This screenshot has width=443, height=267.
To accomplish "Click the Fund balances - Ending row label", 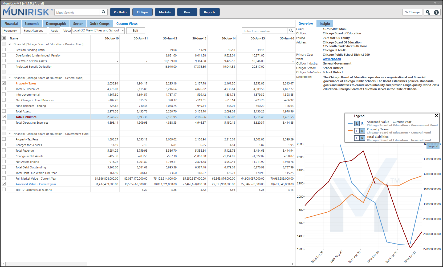I will 31,106.
